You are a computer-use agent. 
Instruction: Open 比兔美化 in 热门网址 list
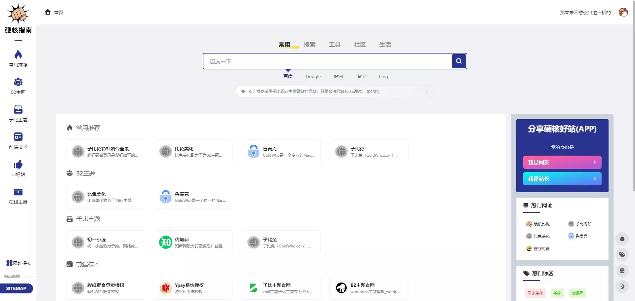538,236
